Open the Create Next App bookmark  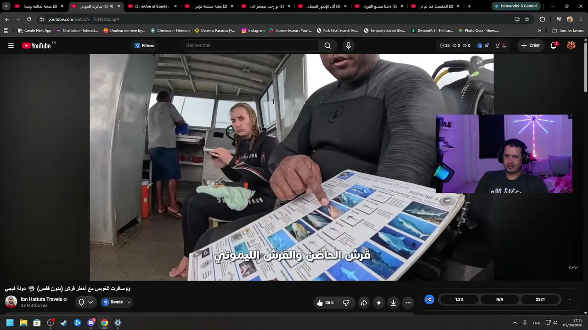pyautogui.click(x=34, y=31)
